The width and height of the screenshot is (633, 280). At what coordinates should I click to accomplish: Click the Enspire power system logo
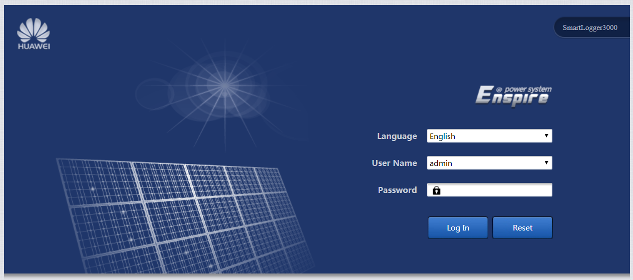click(513, 95)
